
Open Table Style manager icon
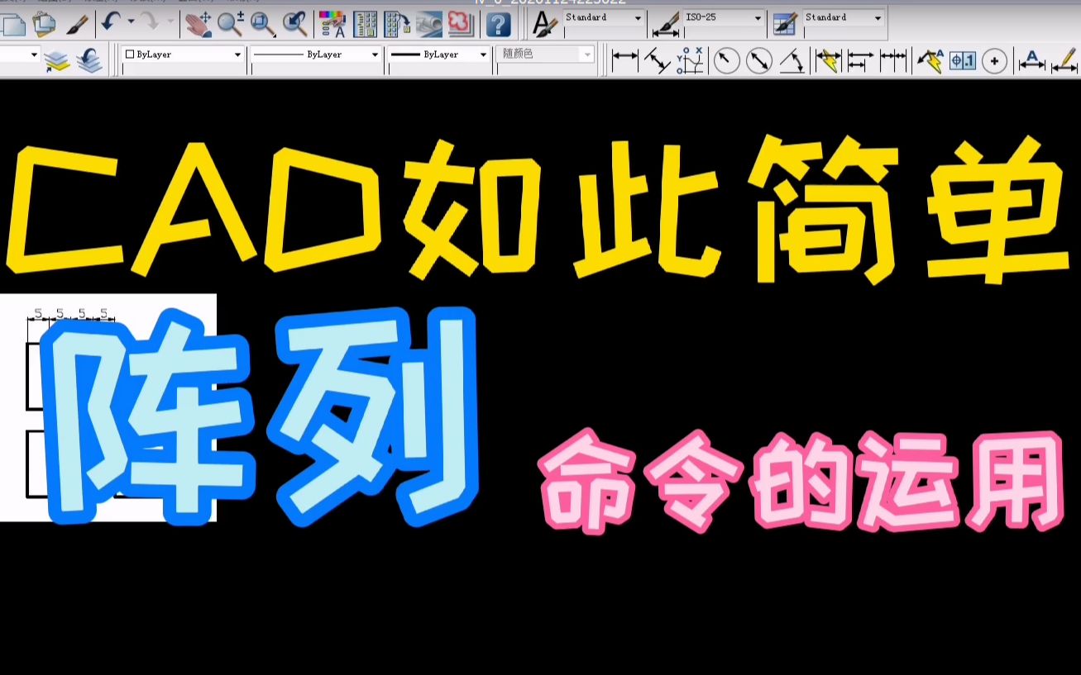pos(785,24)
